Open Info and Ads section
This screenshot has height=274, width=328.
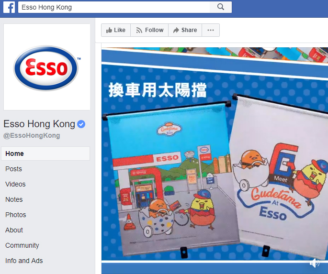click(24, 261)
